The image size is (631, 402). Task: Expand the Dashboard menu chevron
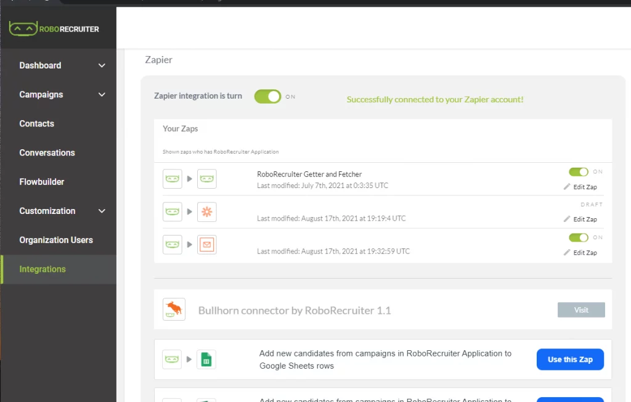pos(102,65)
